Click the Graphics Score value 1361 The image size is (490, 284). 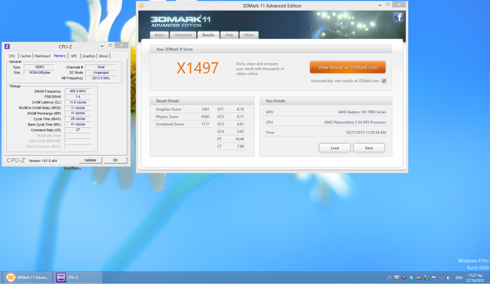point(205,109)
